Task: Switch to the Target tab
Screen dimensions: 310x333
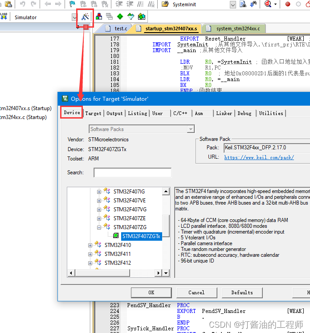Action: tap(94, 113)
